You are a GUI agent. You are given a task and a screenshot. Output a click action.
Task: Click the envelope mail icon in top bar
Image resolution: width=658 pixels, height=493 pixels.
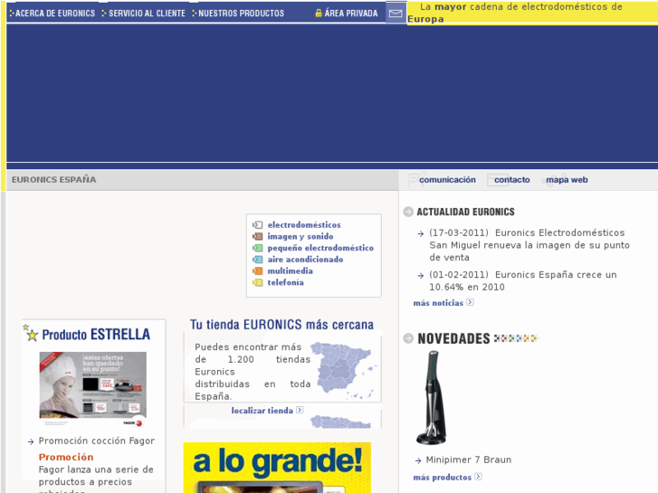(x=396, y=14)
